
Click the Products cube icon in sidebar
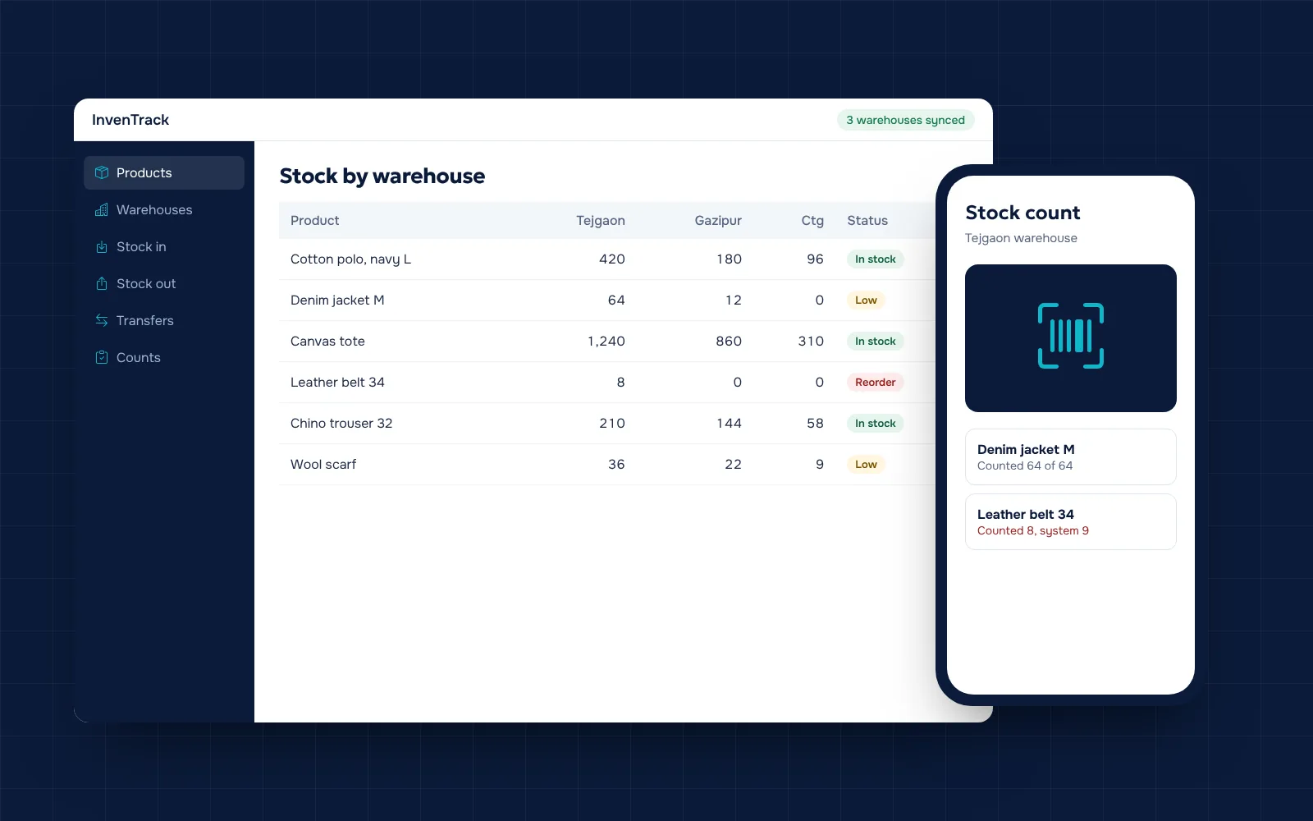pos(102,172)
